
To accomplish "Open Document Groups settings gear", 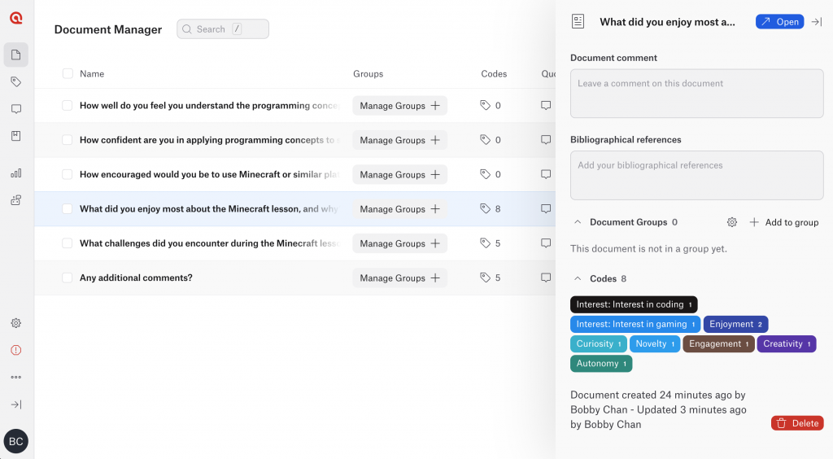I will pyautogui.click(x=731, y=222).
